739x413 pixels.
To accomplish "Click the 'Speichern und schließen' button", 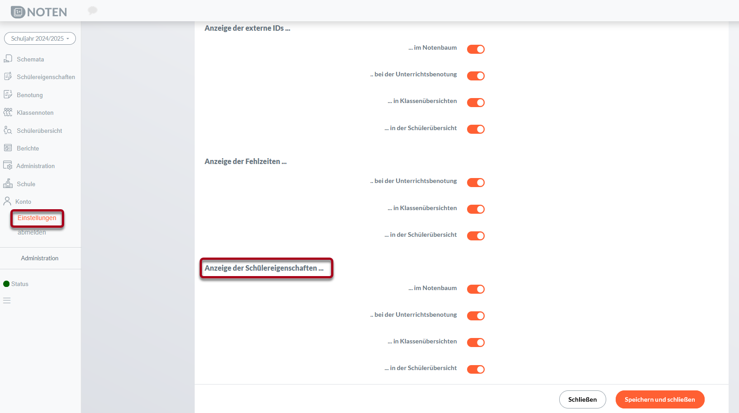I will point(660,399).
